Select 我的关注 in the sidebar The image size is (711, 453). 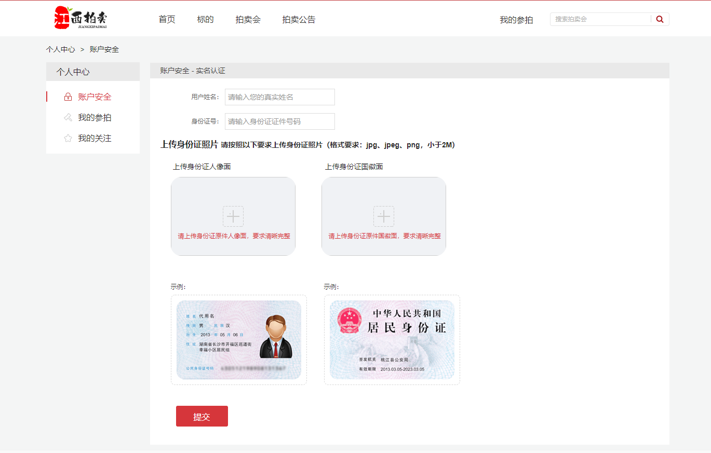coord(95,139)
